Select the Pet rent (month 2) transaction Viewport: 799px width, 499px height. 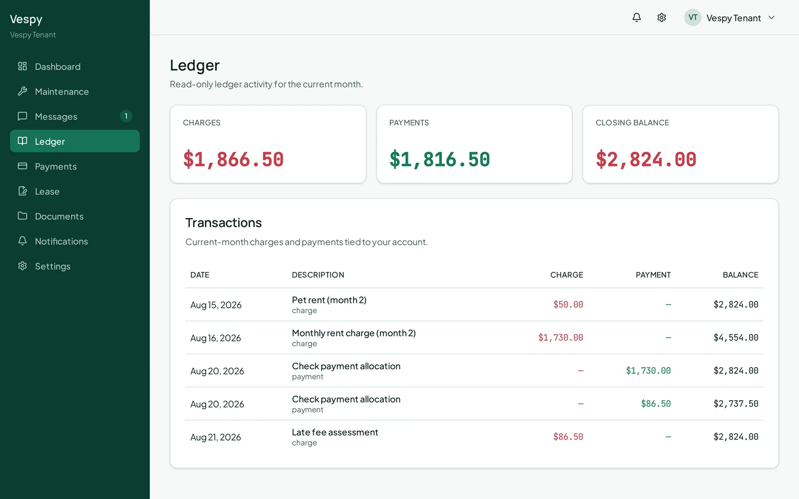click(474, 304)
